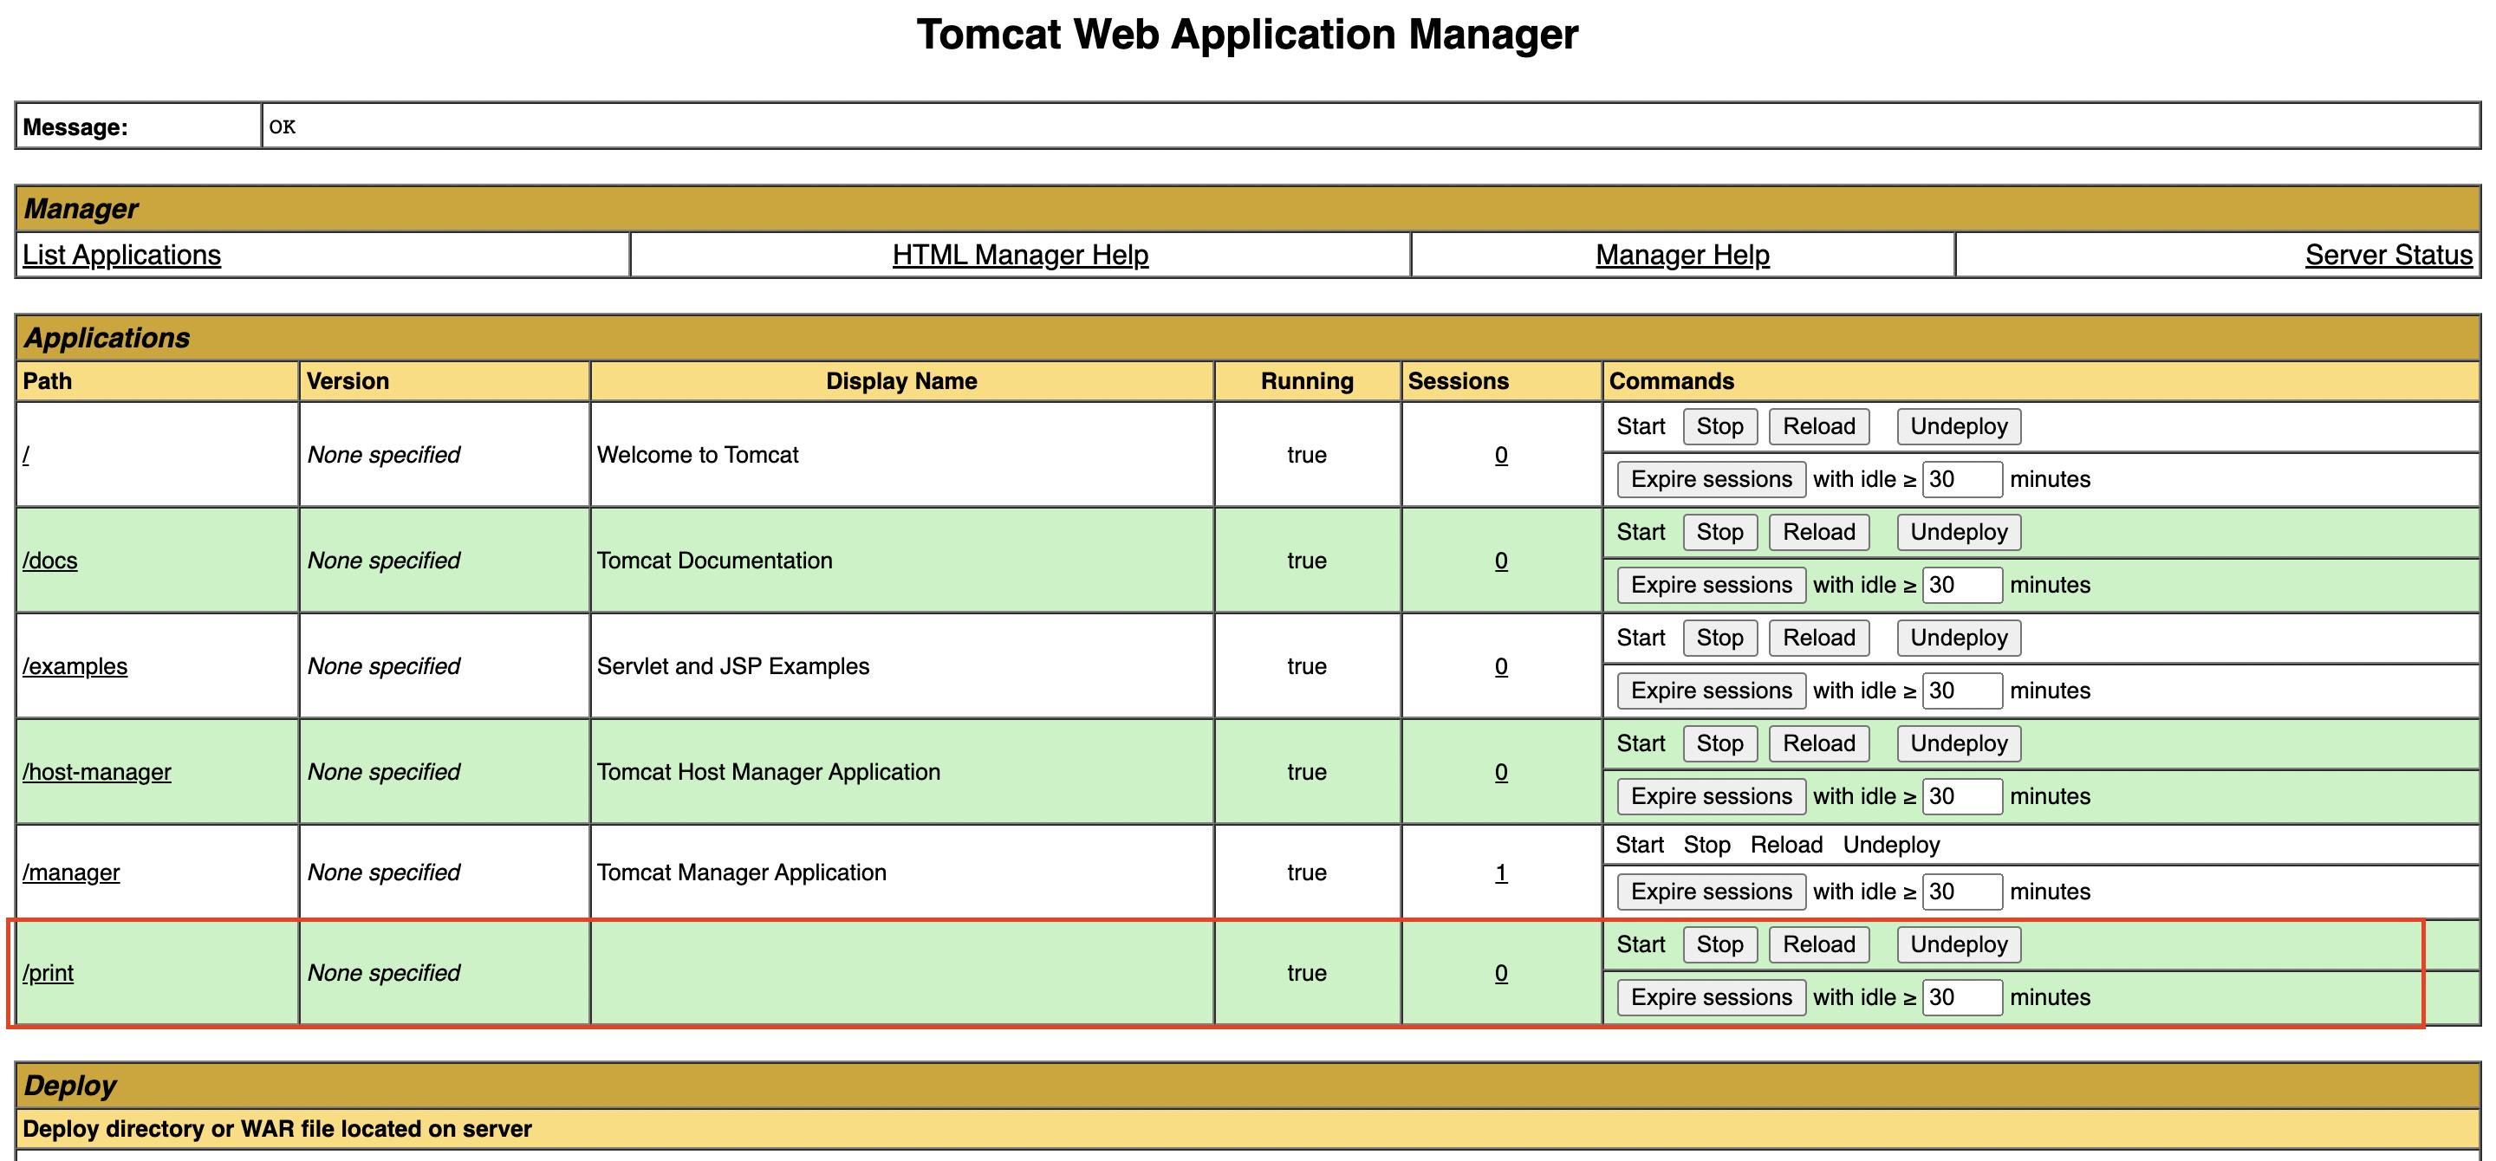Expire sessions for Tomcat Documentation

(1711, 584)
